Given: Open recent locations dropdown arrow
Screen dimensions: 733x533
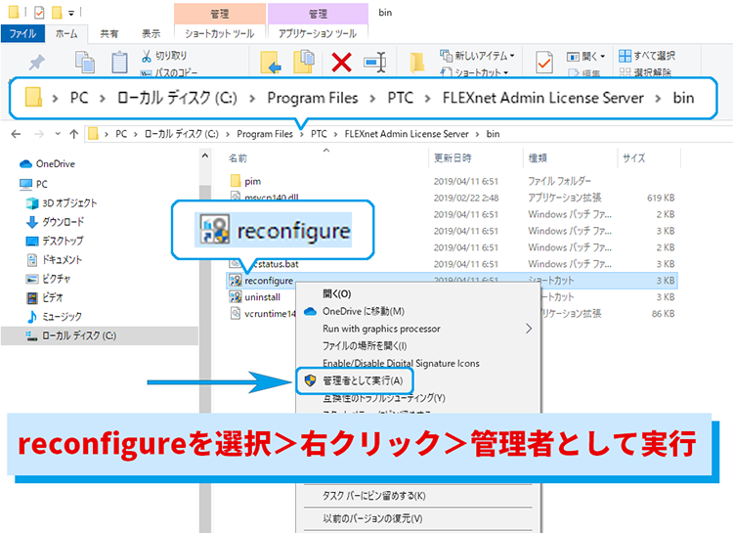Looking at the screenshot, I should tap(58, 134).
